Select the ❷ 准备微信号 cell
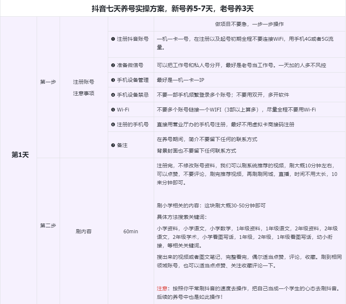Viewport: 346px width, 304px height. coord(131,65)
